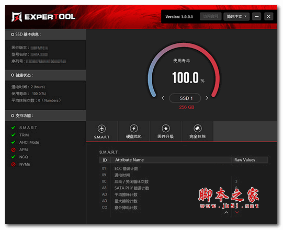Image resolution: width=283 pixels, height=230 pixels.
Task: Minimize the ExperTool window
Action: click(257, 17)
